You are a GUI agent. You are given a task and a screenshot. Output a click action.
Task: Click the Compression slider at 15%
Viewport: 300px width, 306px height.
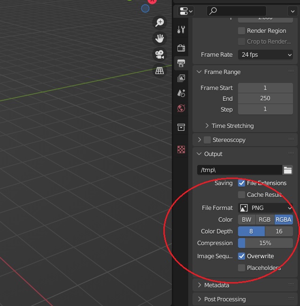tap(265, 243)
